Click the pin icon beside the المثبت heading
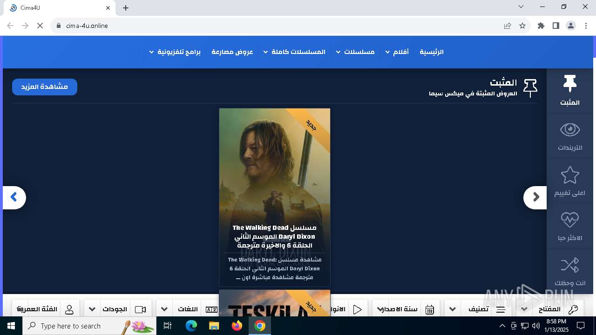The image size is (596, 335). tap(530, 87)
